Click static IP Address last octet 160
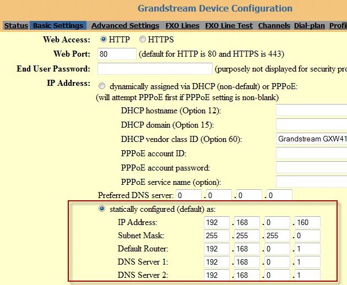Screen dimensions: 347x285 tap(307, 222)
